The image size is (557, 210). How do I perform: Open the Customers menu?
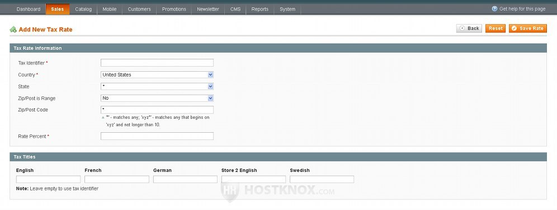[x=139, y=10]
